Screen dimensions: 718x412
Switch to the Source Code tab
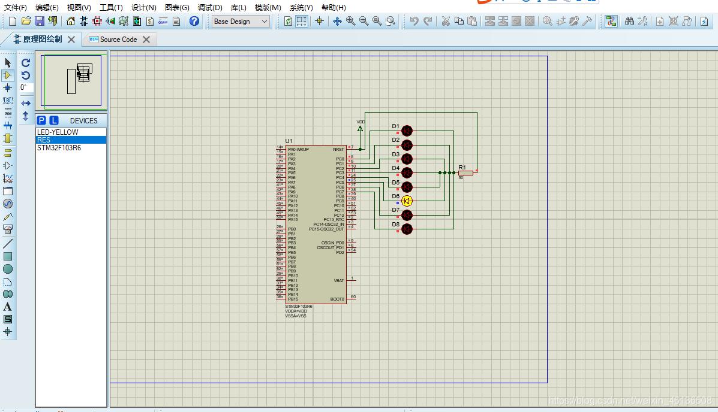pos(118,40)
